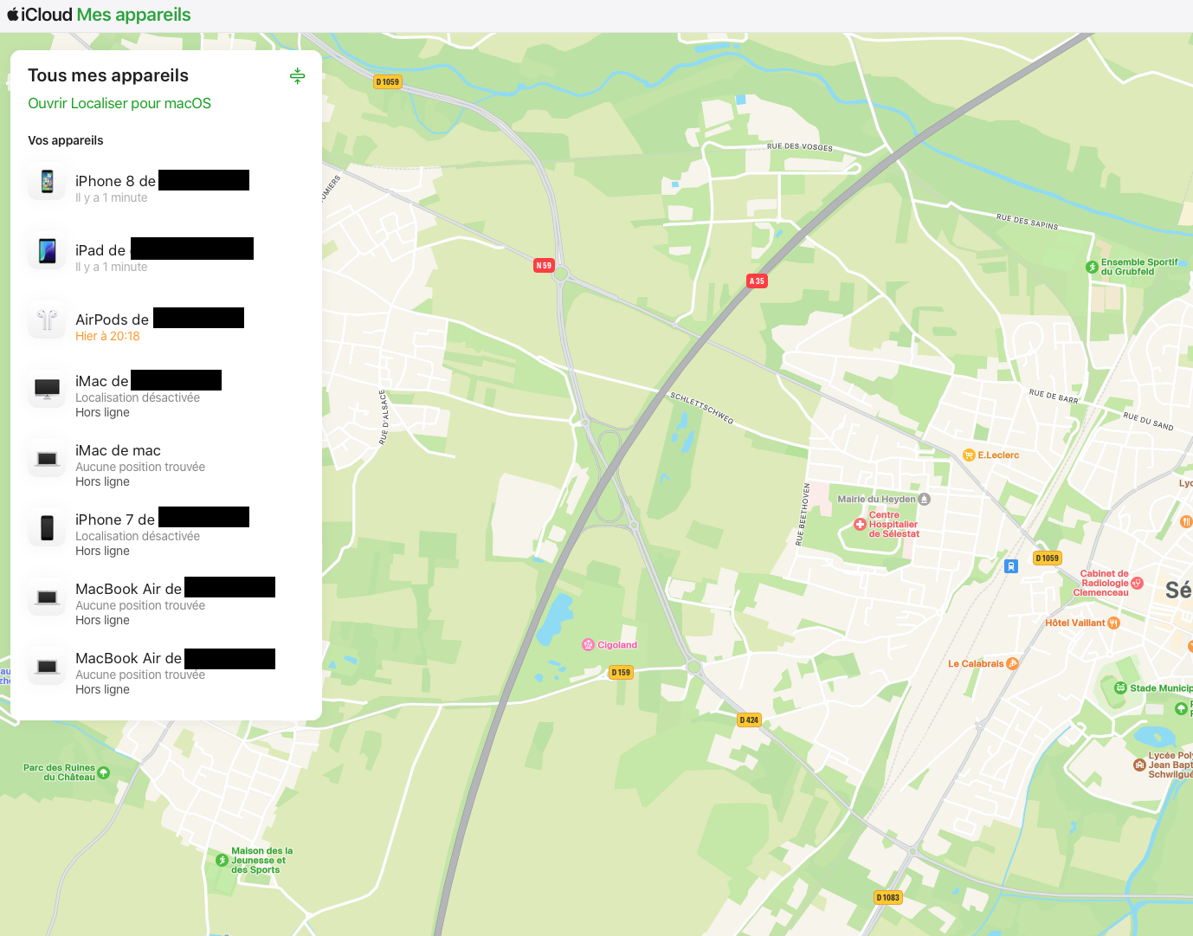Screen dimensions: 1193x936
Task: Open the Mes appareils header title
Action: 133,15
